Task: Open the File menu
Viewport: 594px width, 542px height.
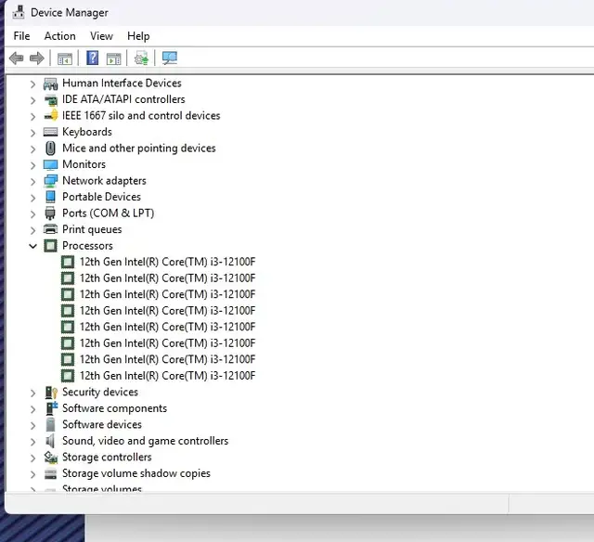Action: pyautogui.click(x=21, y=36)
